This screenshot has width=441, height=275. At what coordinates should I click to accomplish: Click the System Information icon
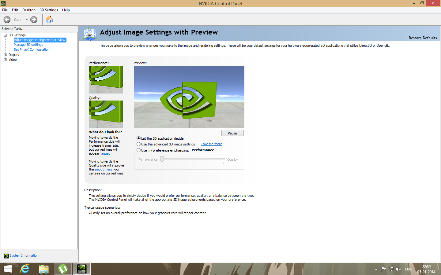pos(6,256)
